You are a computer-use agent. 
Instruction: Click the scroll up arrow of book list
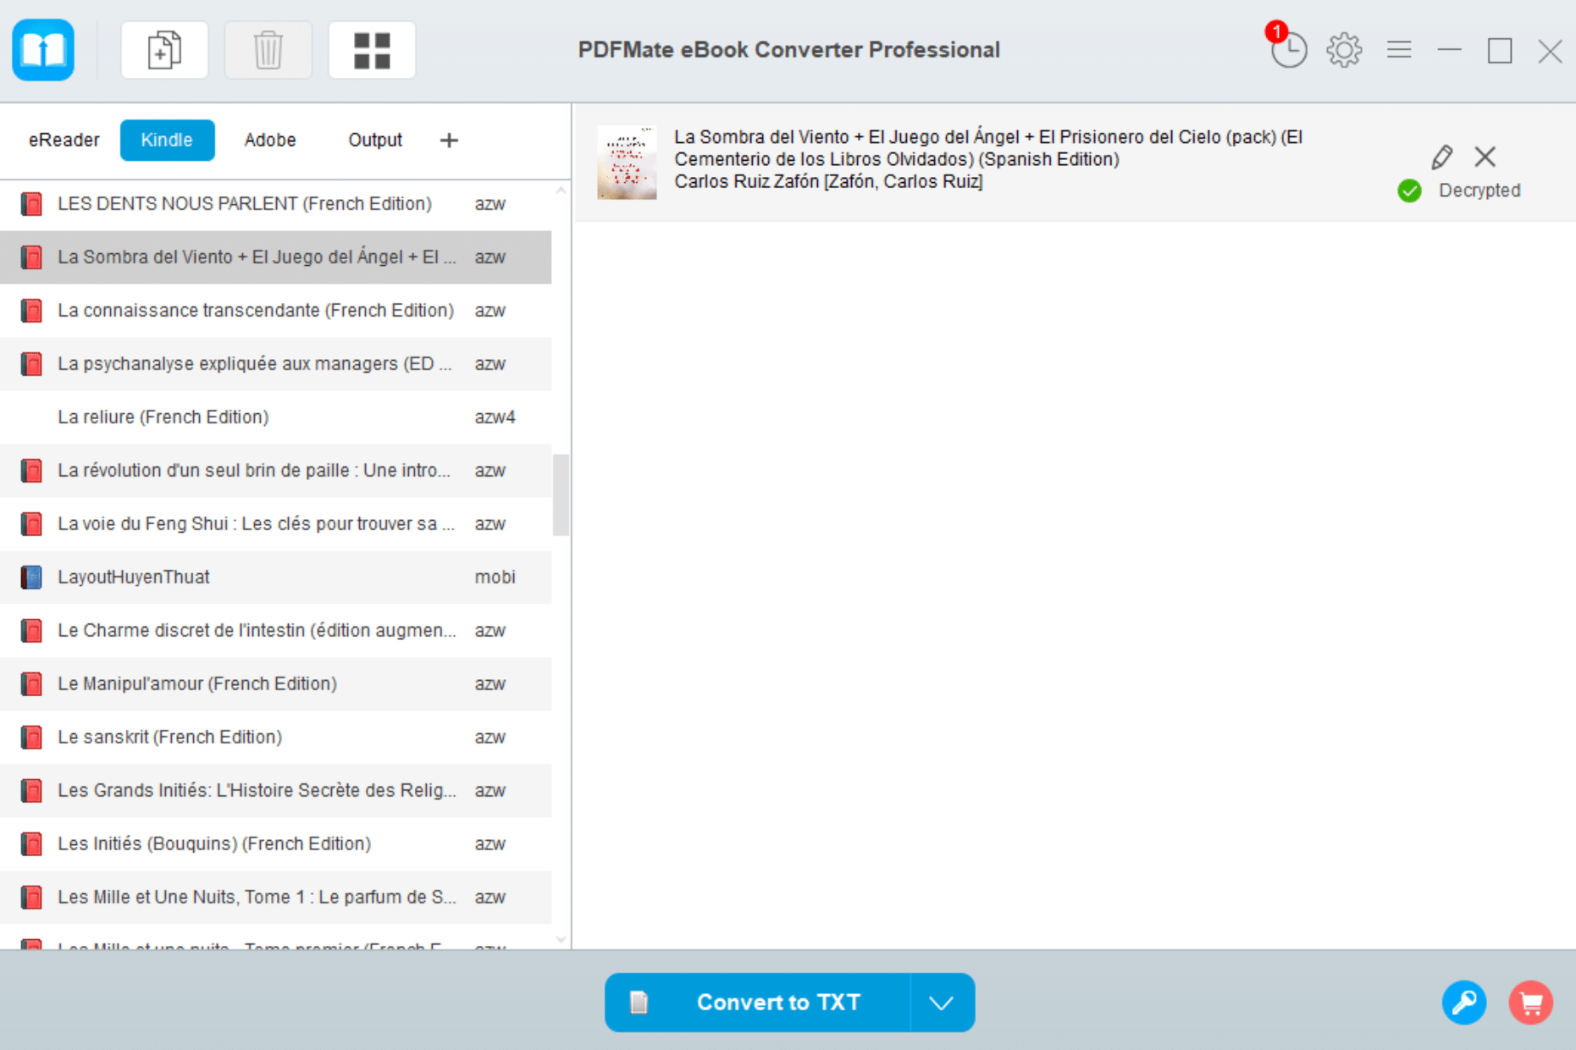coord(561,191)
